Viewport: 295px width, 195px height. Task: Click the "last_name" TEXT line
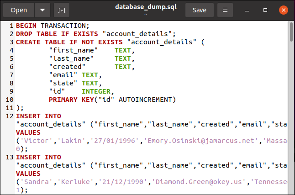pyautogui.click(x=91, y=58)
